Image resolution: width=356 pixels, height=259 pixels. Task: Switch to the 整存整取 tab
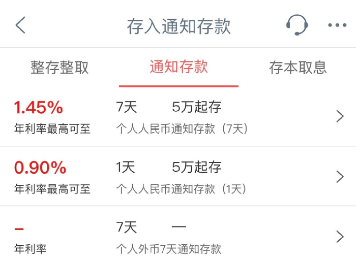(x=60, y=68)
